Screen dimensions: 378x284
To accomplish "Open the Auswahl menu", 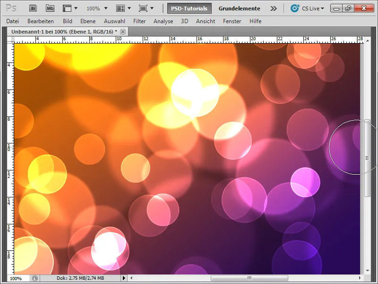I will [x=114, y=21].
